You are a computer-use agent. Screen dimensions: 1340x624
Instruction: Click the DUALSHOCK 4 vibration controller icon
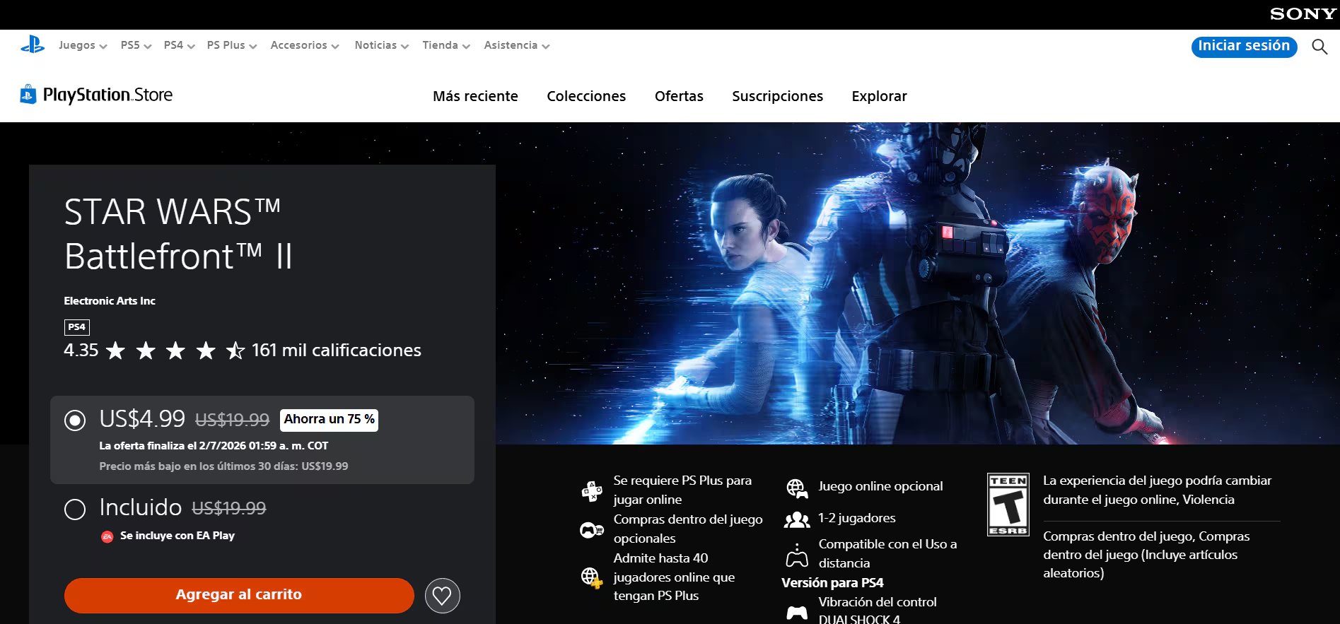pos(797,613)
